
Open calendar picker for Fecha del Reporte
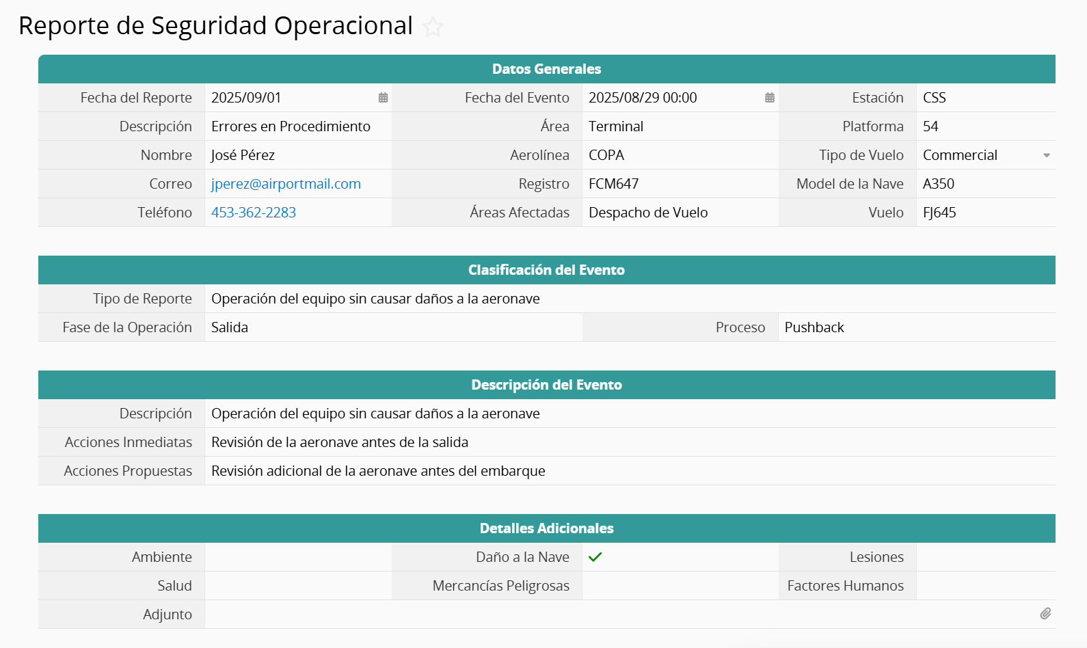383,98
